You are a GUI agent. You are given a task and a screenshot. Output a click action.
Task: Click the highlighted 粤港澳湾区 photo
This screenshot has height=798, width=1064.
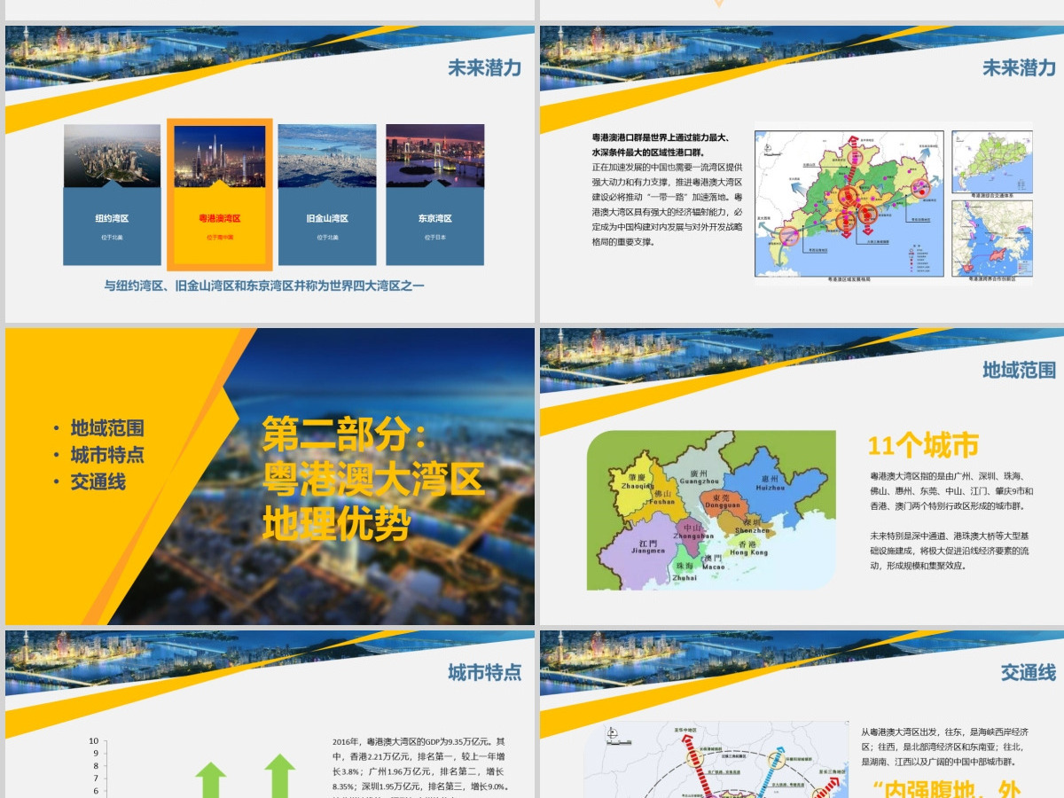coord(219,156)
